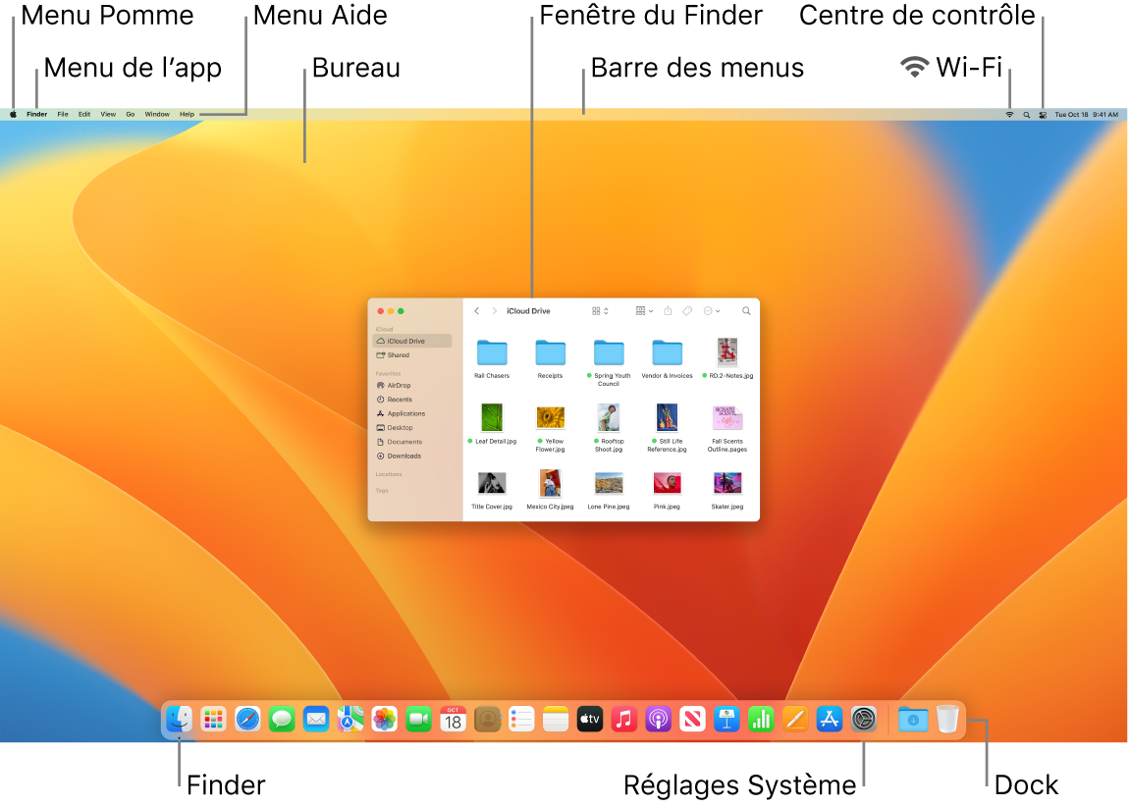This screenshot has width=1130, height=807.
Task: Launch the Messages app
Action: tap(282, 719)
